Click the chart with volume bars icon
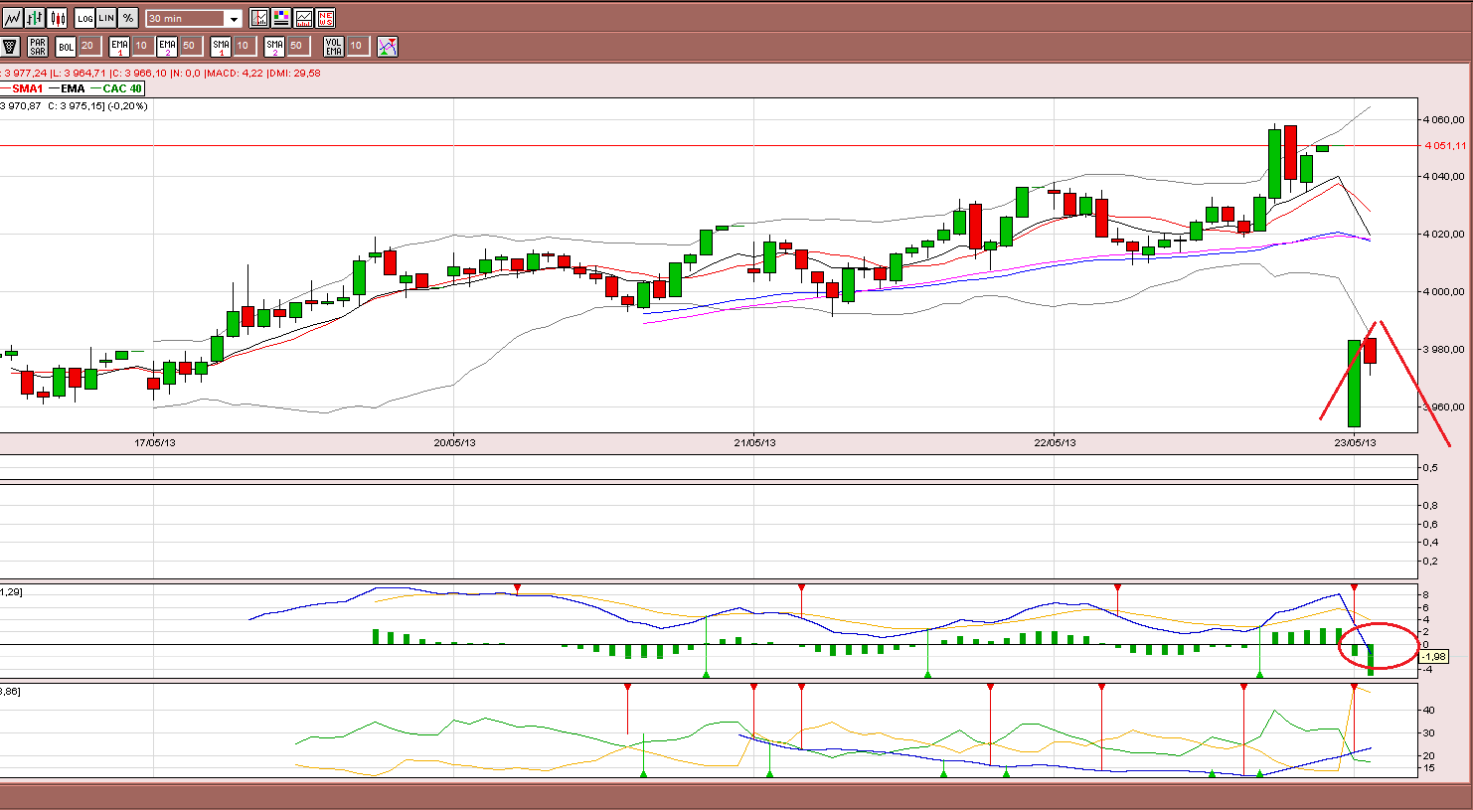 pos(303,18)
